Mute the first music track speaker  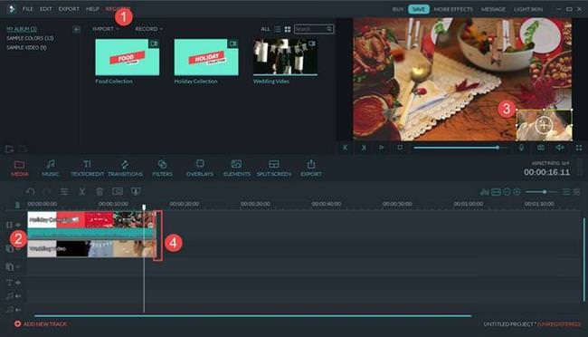tap(18, 296)
